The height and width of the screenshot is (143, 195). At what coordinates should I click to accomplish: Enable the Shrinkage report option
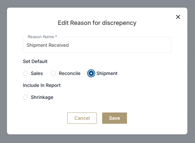pos(26,97)
